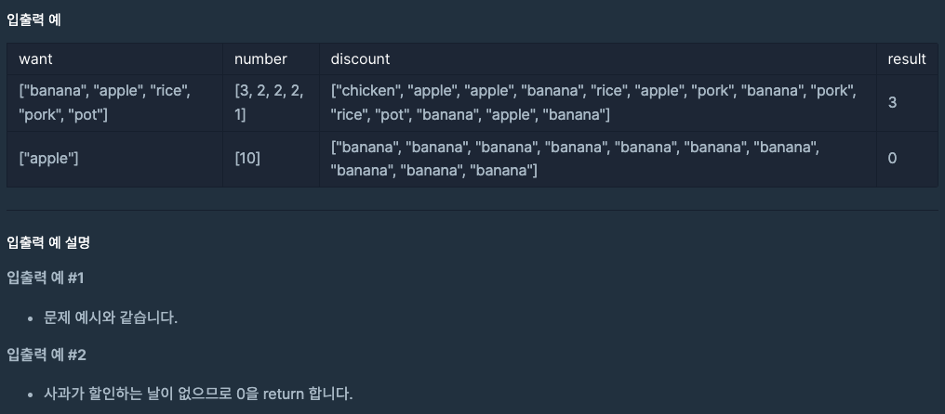Click the bullet text about 사과 returning 0
The image size is (945, 414).
tap(198, 393)
